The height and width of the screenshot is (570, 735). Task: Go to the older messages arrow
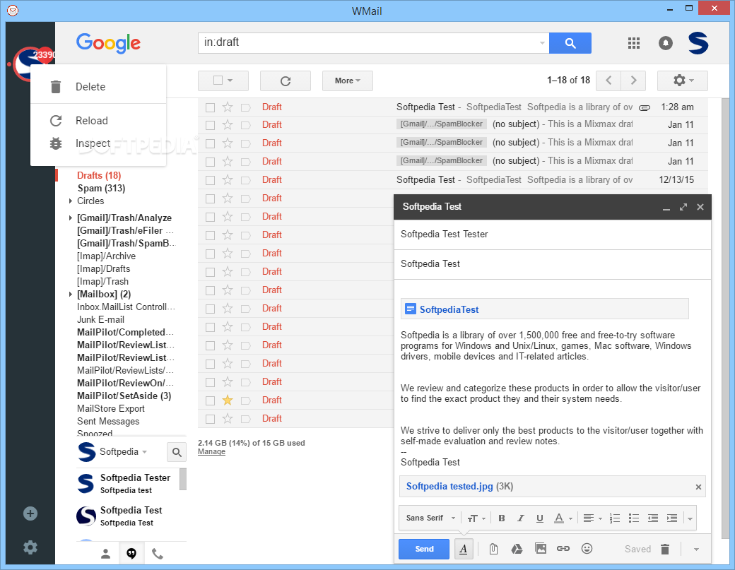pos(633,81)
